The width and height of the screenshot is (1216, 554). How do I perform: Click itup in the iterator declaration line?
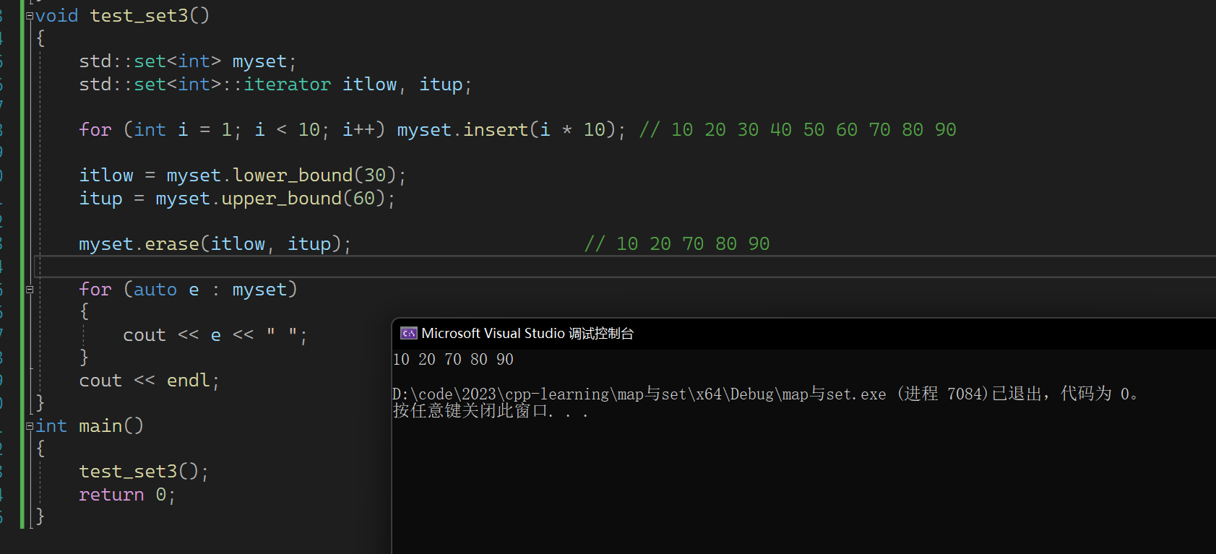tap(441, 85)
